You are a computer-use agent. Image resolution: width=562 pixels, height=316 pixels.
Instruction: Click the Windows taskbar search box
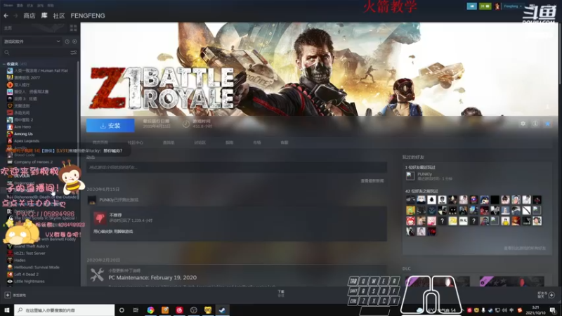(x=65, y=310)
